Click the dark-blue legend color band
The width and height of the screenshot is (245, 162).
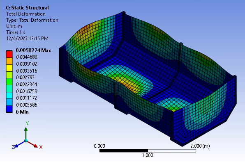click(9, 109)
